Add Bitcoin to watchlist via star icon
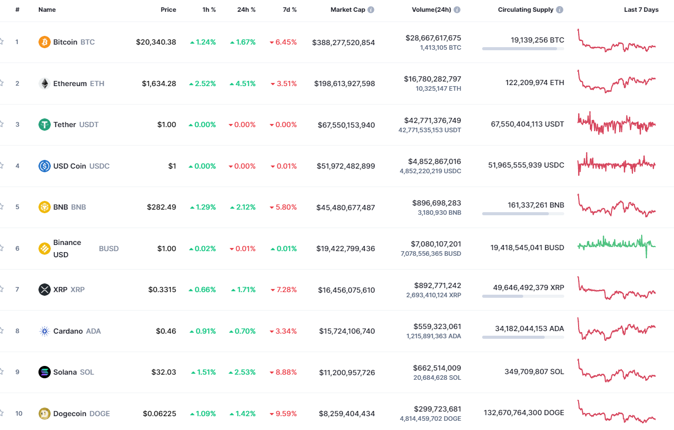 click(x=2, y=42)
